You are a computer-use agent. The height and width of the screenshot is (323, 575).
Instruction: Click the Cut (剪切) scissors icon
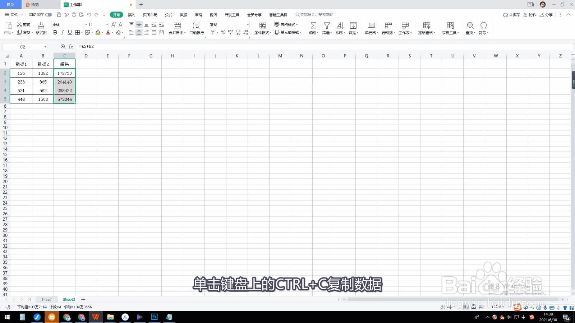19,24
